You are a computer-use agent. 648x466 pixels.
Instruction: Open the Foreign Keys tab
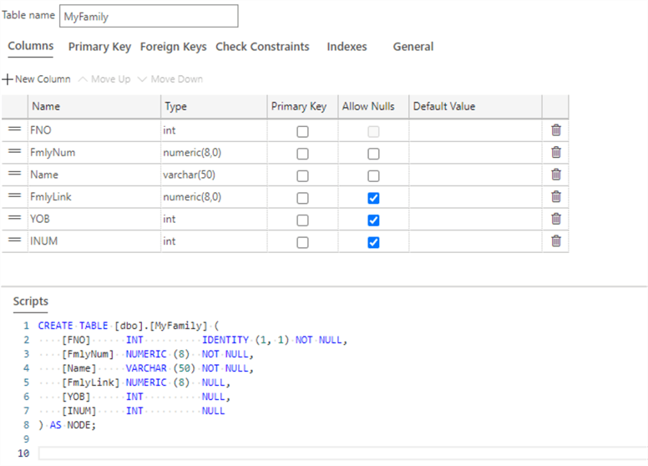tap(173, 47)
